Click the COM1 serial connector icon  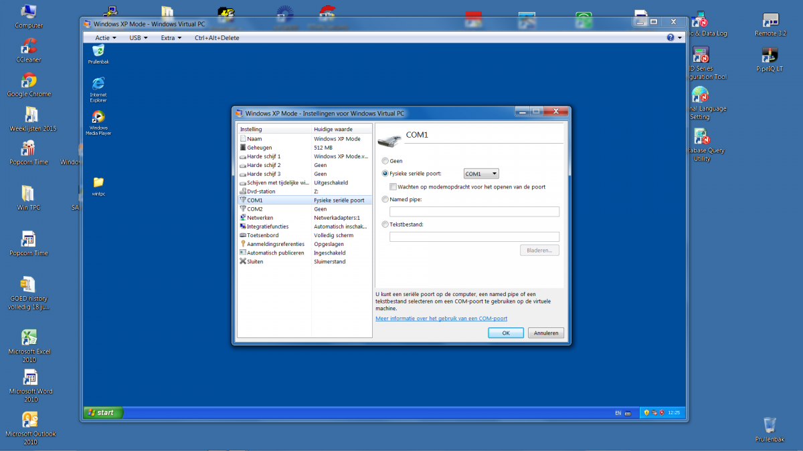click(x=389, y=139)
